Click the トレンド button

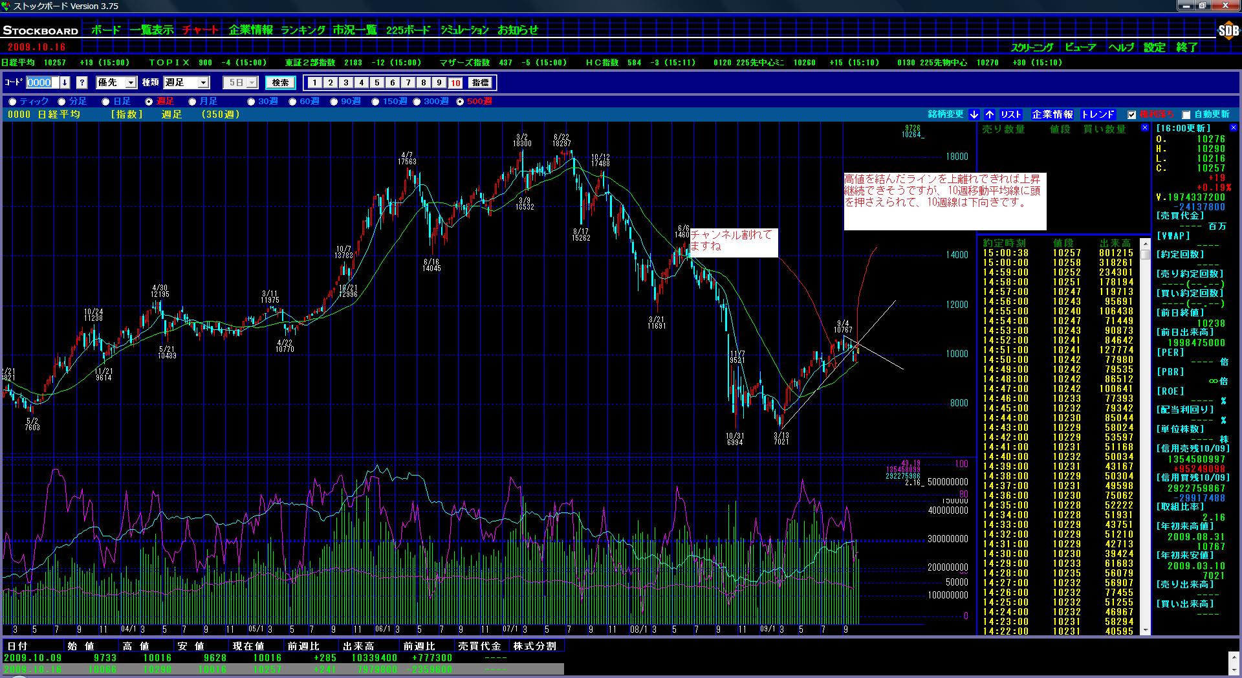pos(1098,115)
